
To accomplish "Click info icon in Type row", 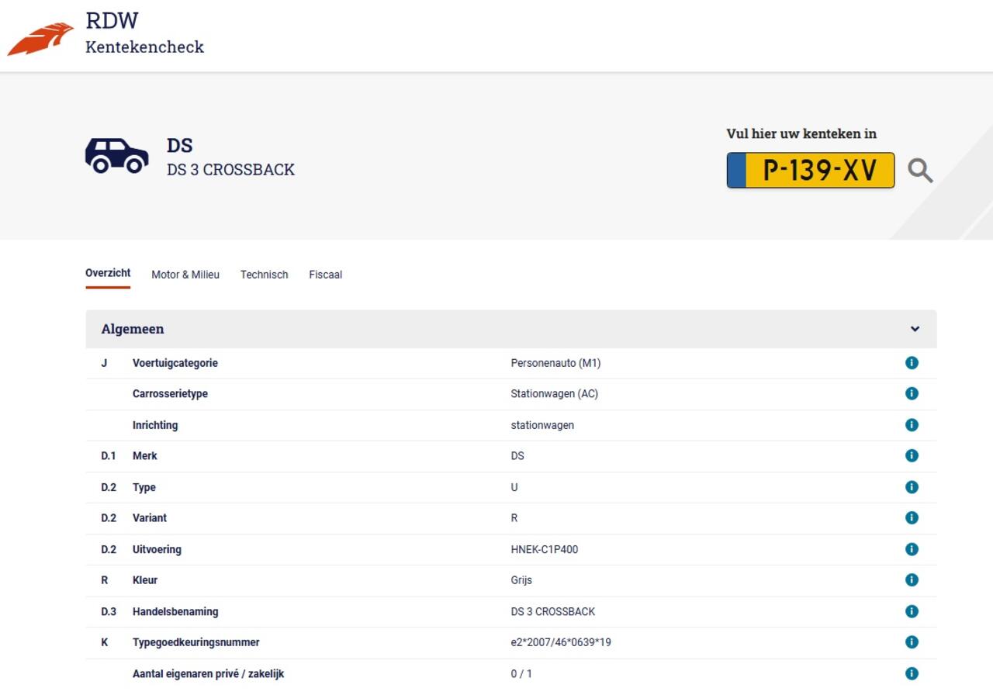I will coord(912,487).
